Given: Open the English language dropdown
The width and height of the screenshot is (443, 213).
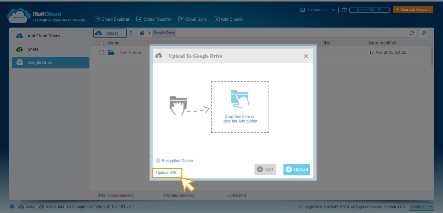Looking at the screenshot, I should tap(421, 207).
